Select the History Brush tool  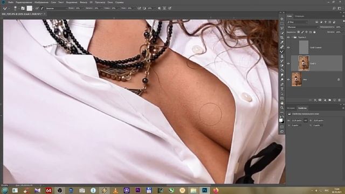pos(282,61)
